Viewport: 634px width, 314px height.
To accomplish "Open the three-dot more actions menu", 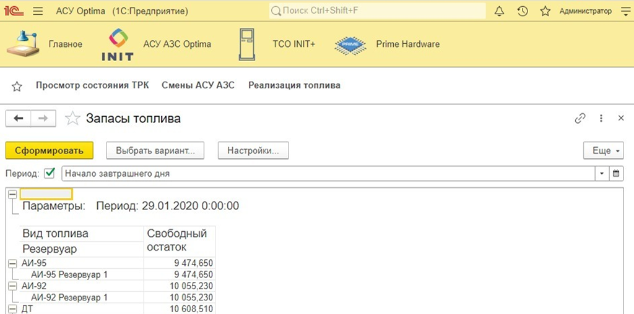I will pyautogui.click(x=601, y=118).
